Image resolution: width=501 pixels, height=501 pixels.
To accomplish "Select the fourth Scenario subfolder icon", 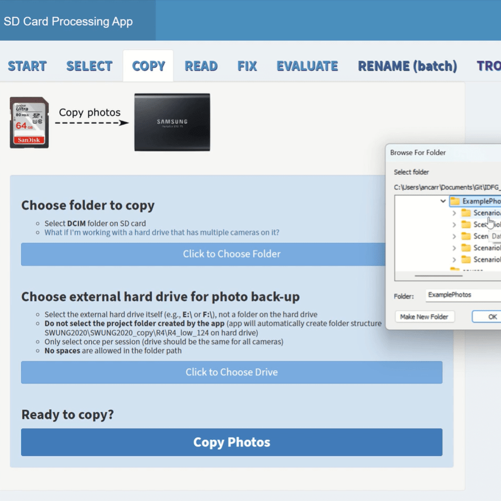I will click(x=466, y=248).
